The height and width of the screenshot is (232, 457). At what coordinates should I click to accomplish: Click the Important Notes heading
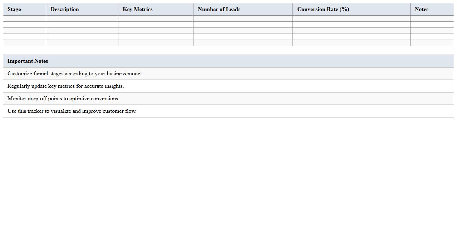tap(28, 61)
